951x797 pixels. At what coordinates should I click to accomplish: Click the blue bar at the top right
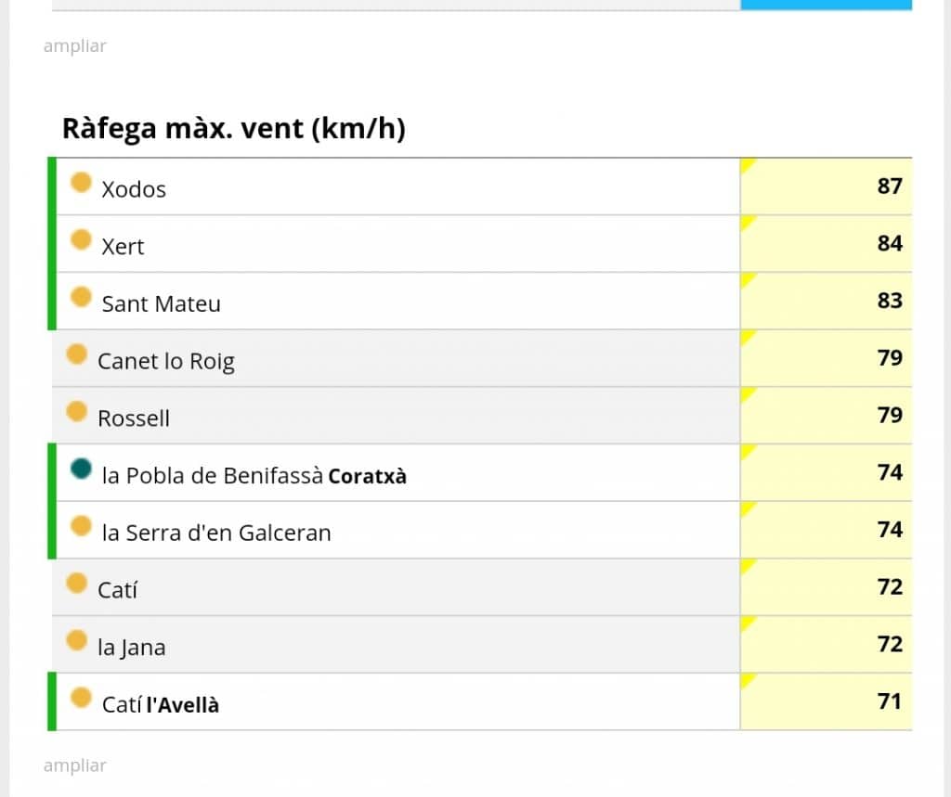pos(826,5)
